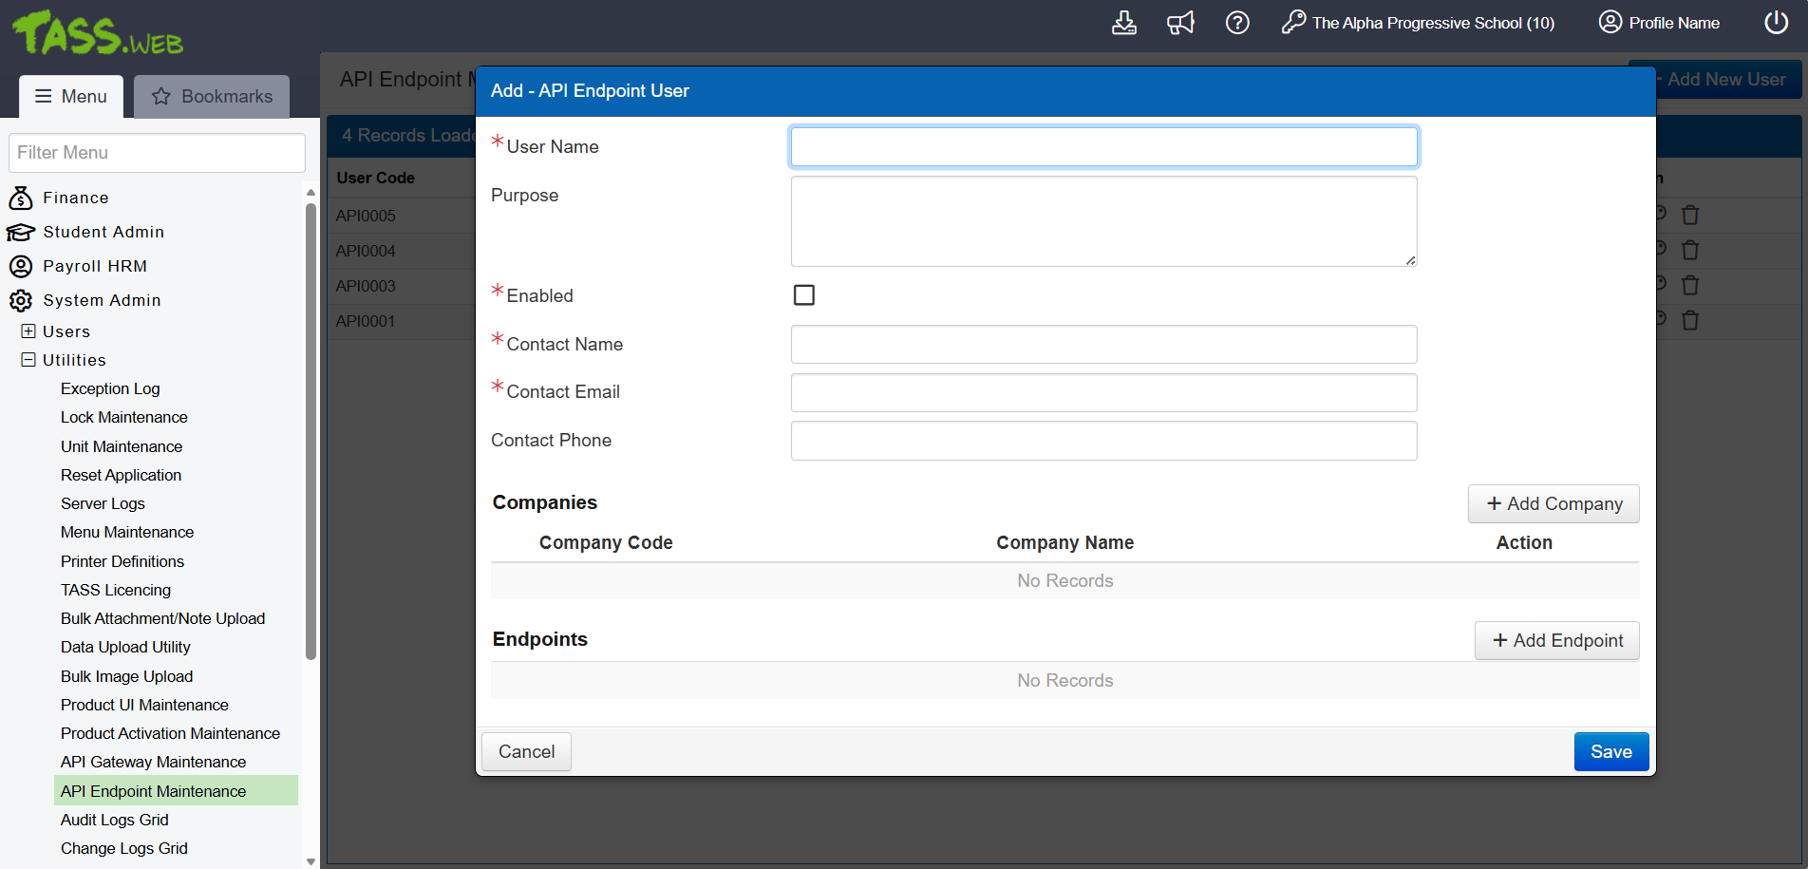
Task: Click trash icon for API0001 row
Action: (1690, 321)
